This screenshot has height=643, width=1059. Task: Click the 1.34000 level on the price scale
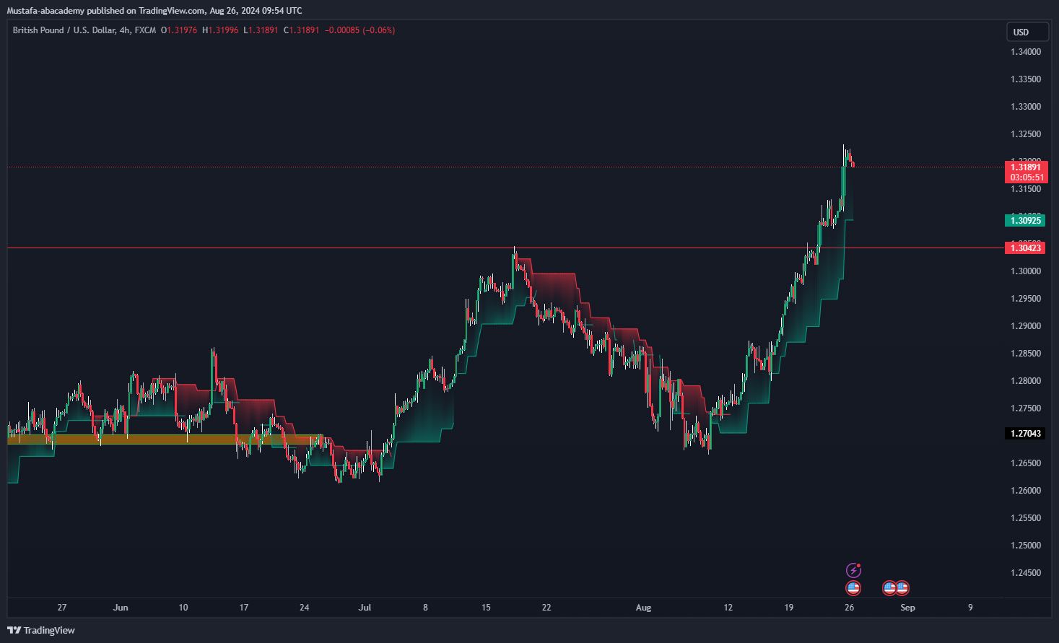point(1026,52)
